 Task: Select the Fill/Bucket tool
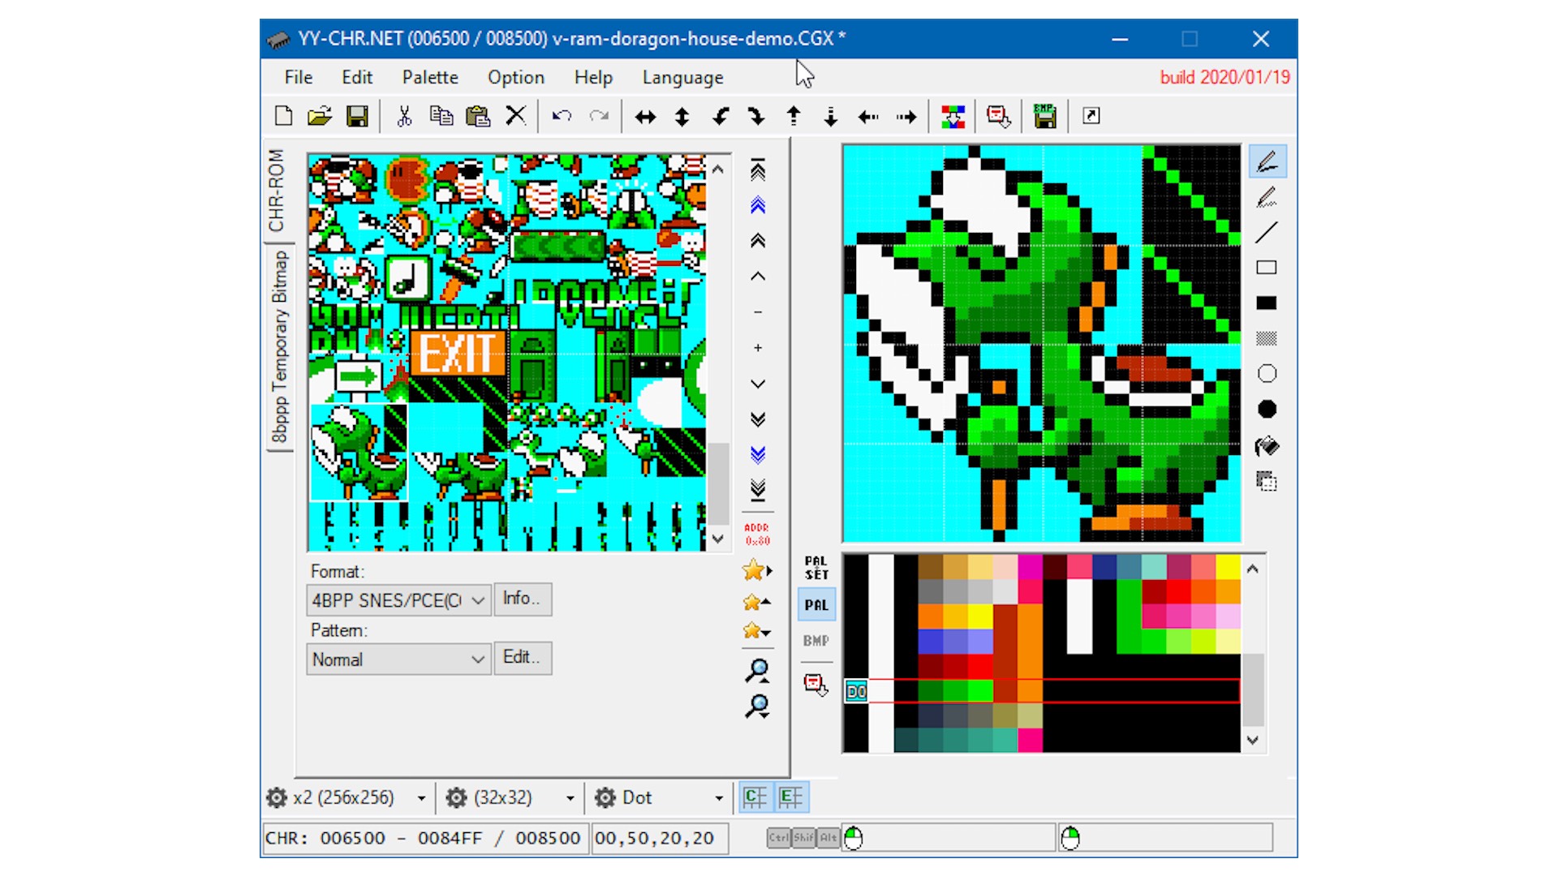point(1269,447)
